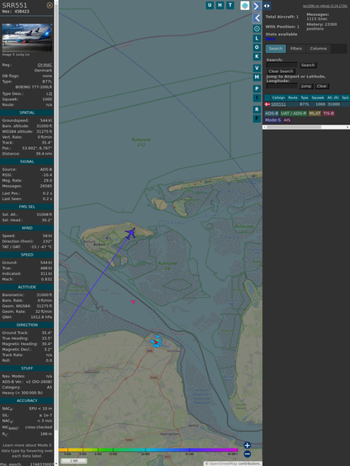
Task: Toggle sidebar width with double-arrow icon
Action: [267, 6]
